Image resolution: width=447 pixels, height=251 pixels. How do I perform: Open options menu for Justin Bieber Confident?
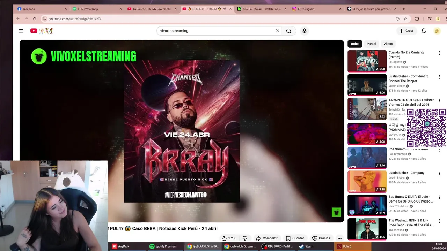[439, 77]
